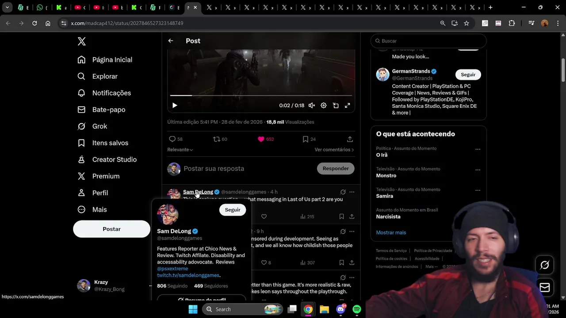Click Mostrar mais in trends
This screenshot has width=566, height=318.
pos(391,233)
